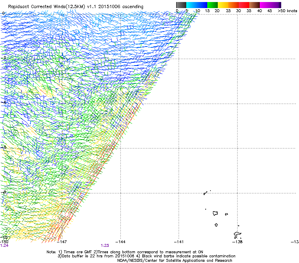Click the '-150' longitude axis label

(4, 242)
